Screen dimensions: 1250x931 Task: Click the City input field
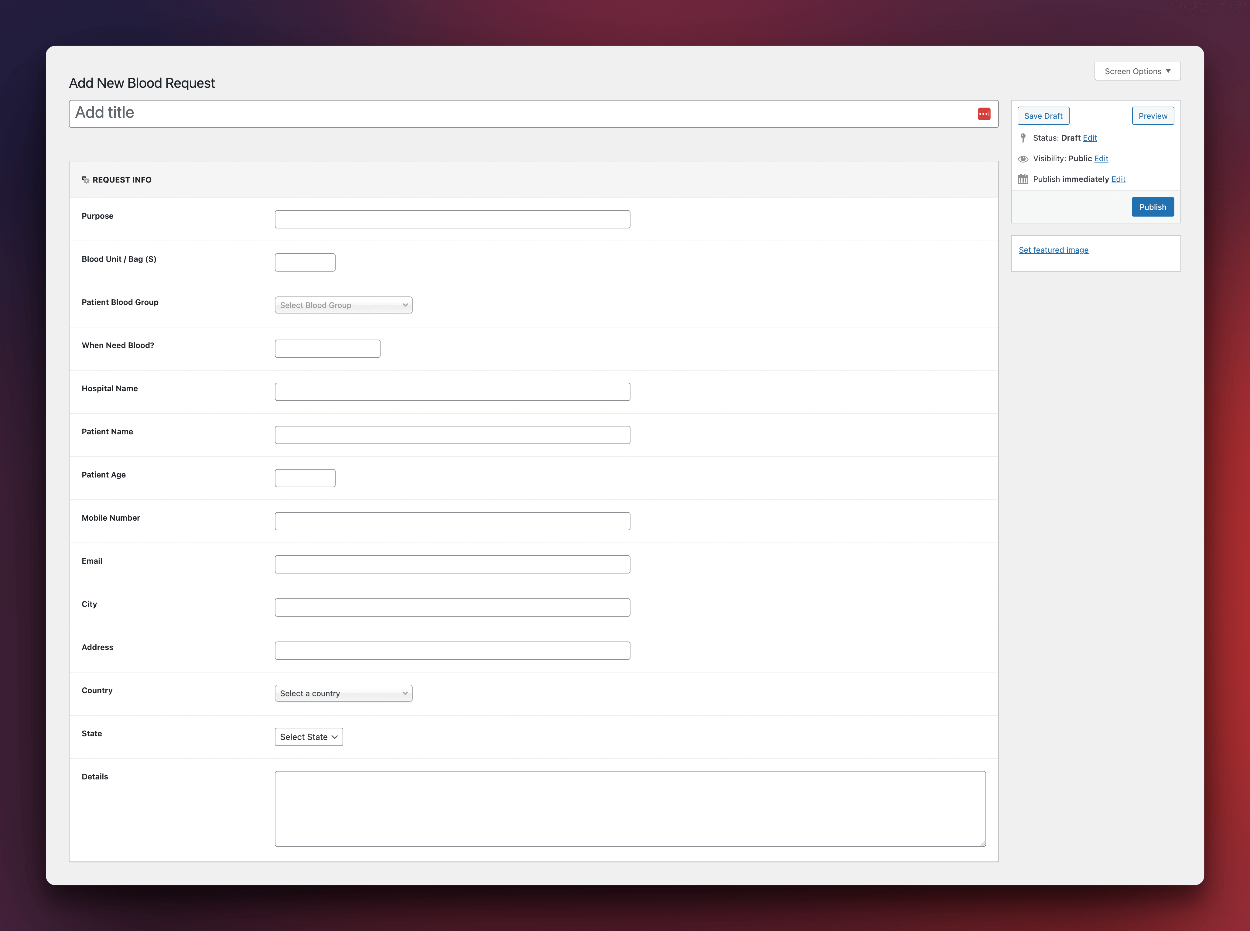452,608
